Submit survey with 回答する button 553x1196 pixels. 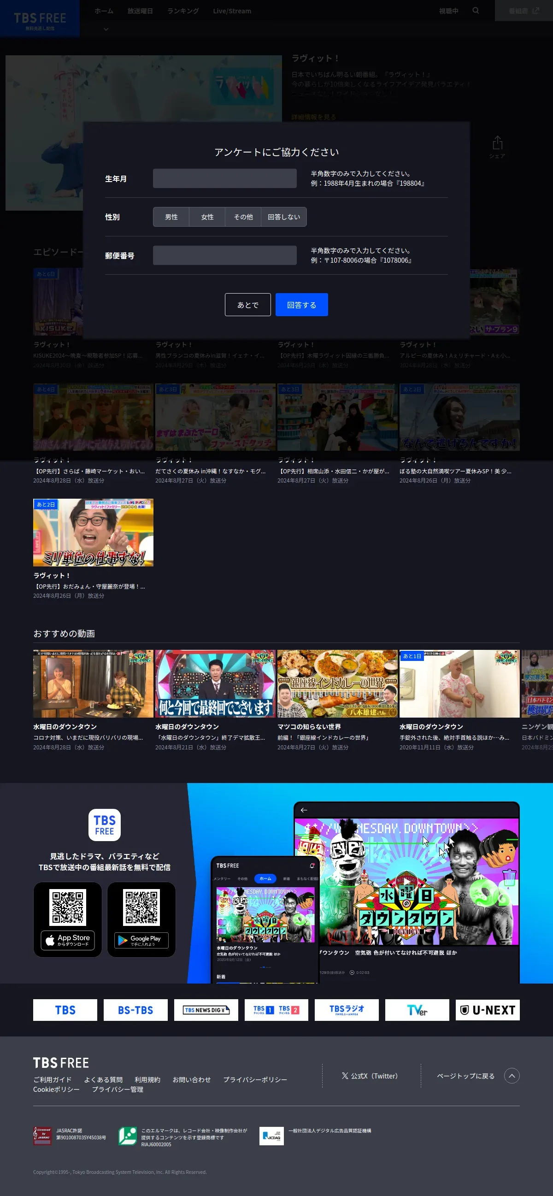coord(301,305)
